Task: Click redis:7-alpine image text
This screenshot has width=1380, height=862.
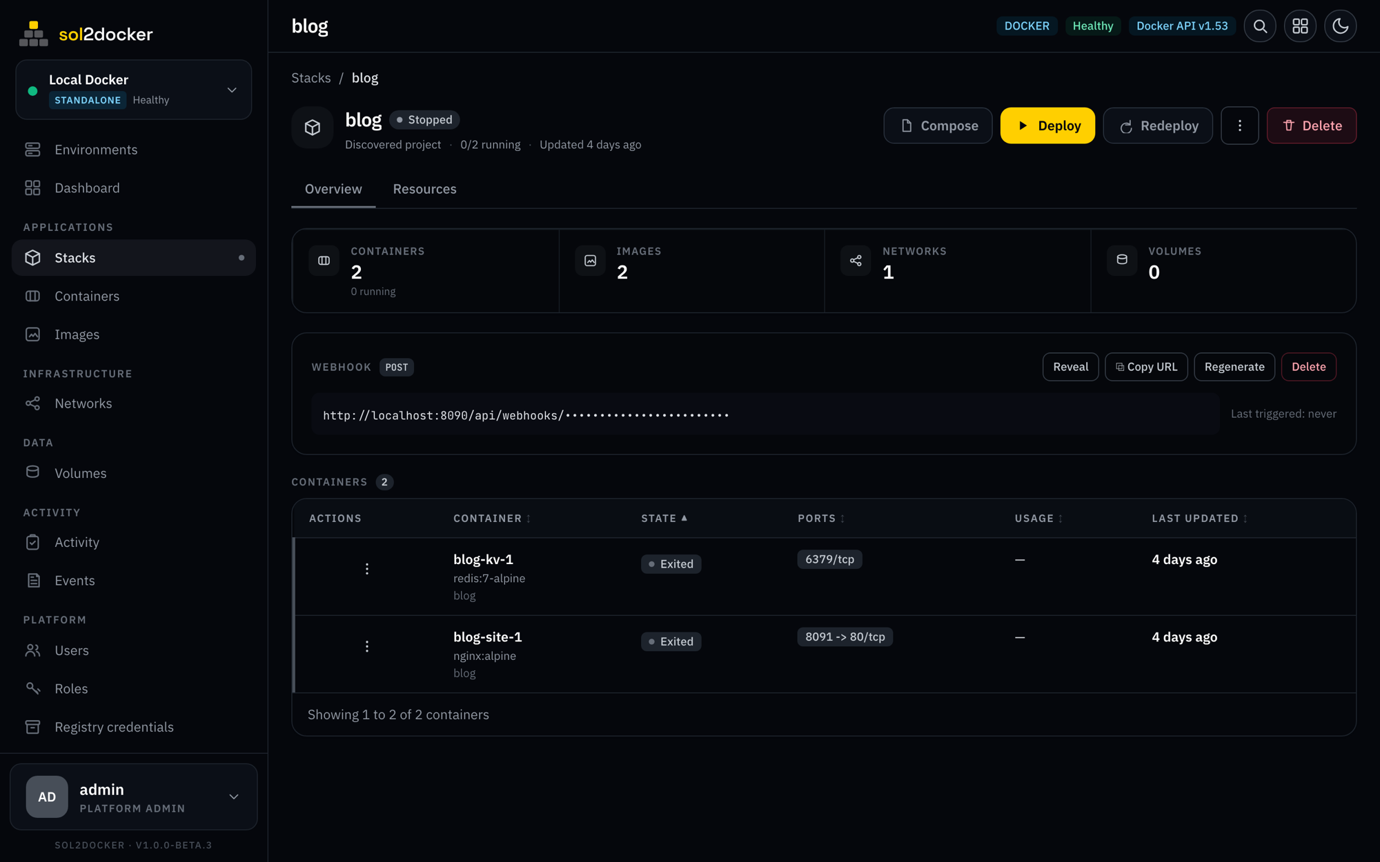Action: (489, 579)
